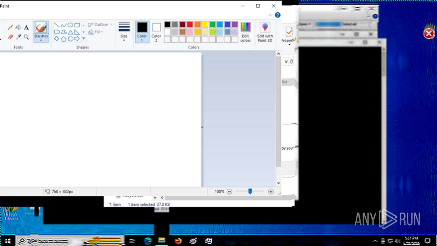The height and width of the screenshot is (246, 437).
Task: Choose the dark red color swatch
Action: coord(182,25)
